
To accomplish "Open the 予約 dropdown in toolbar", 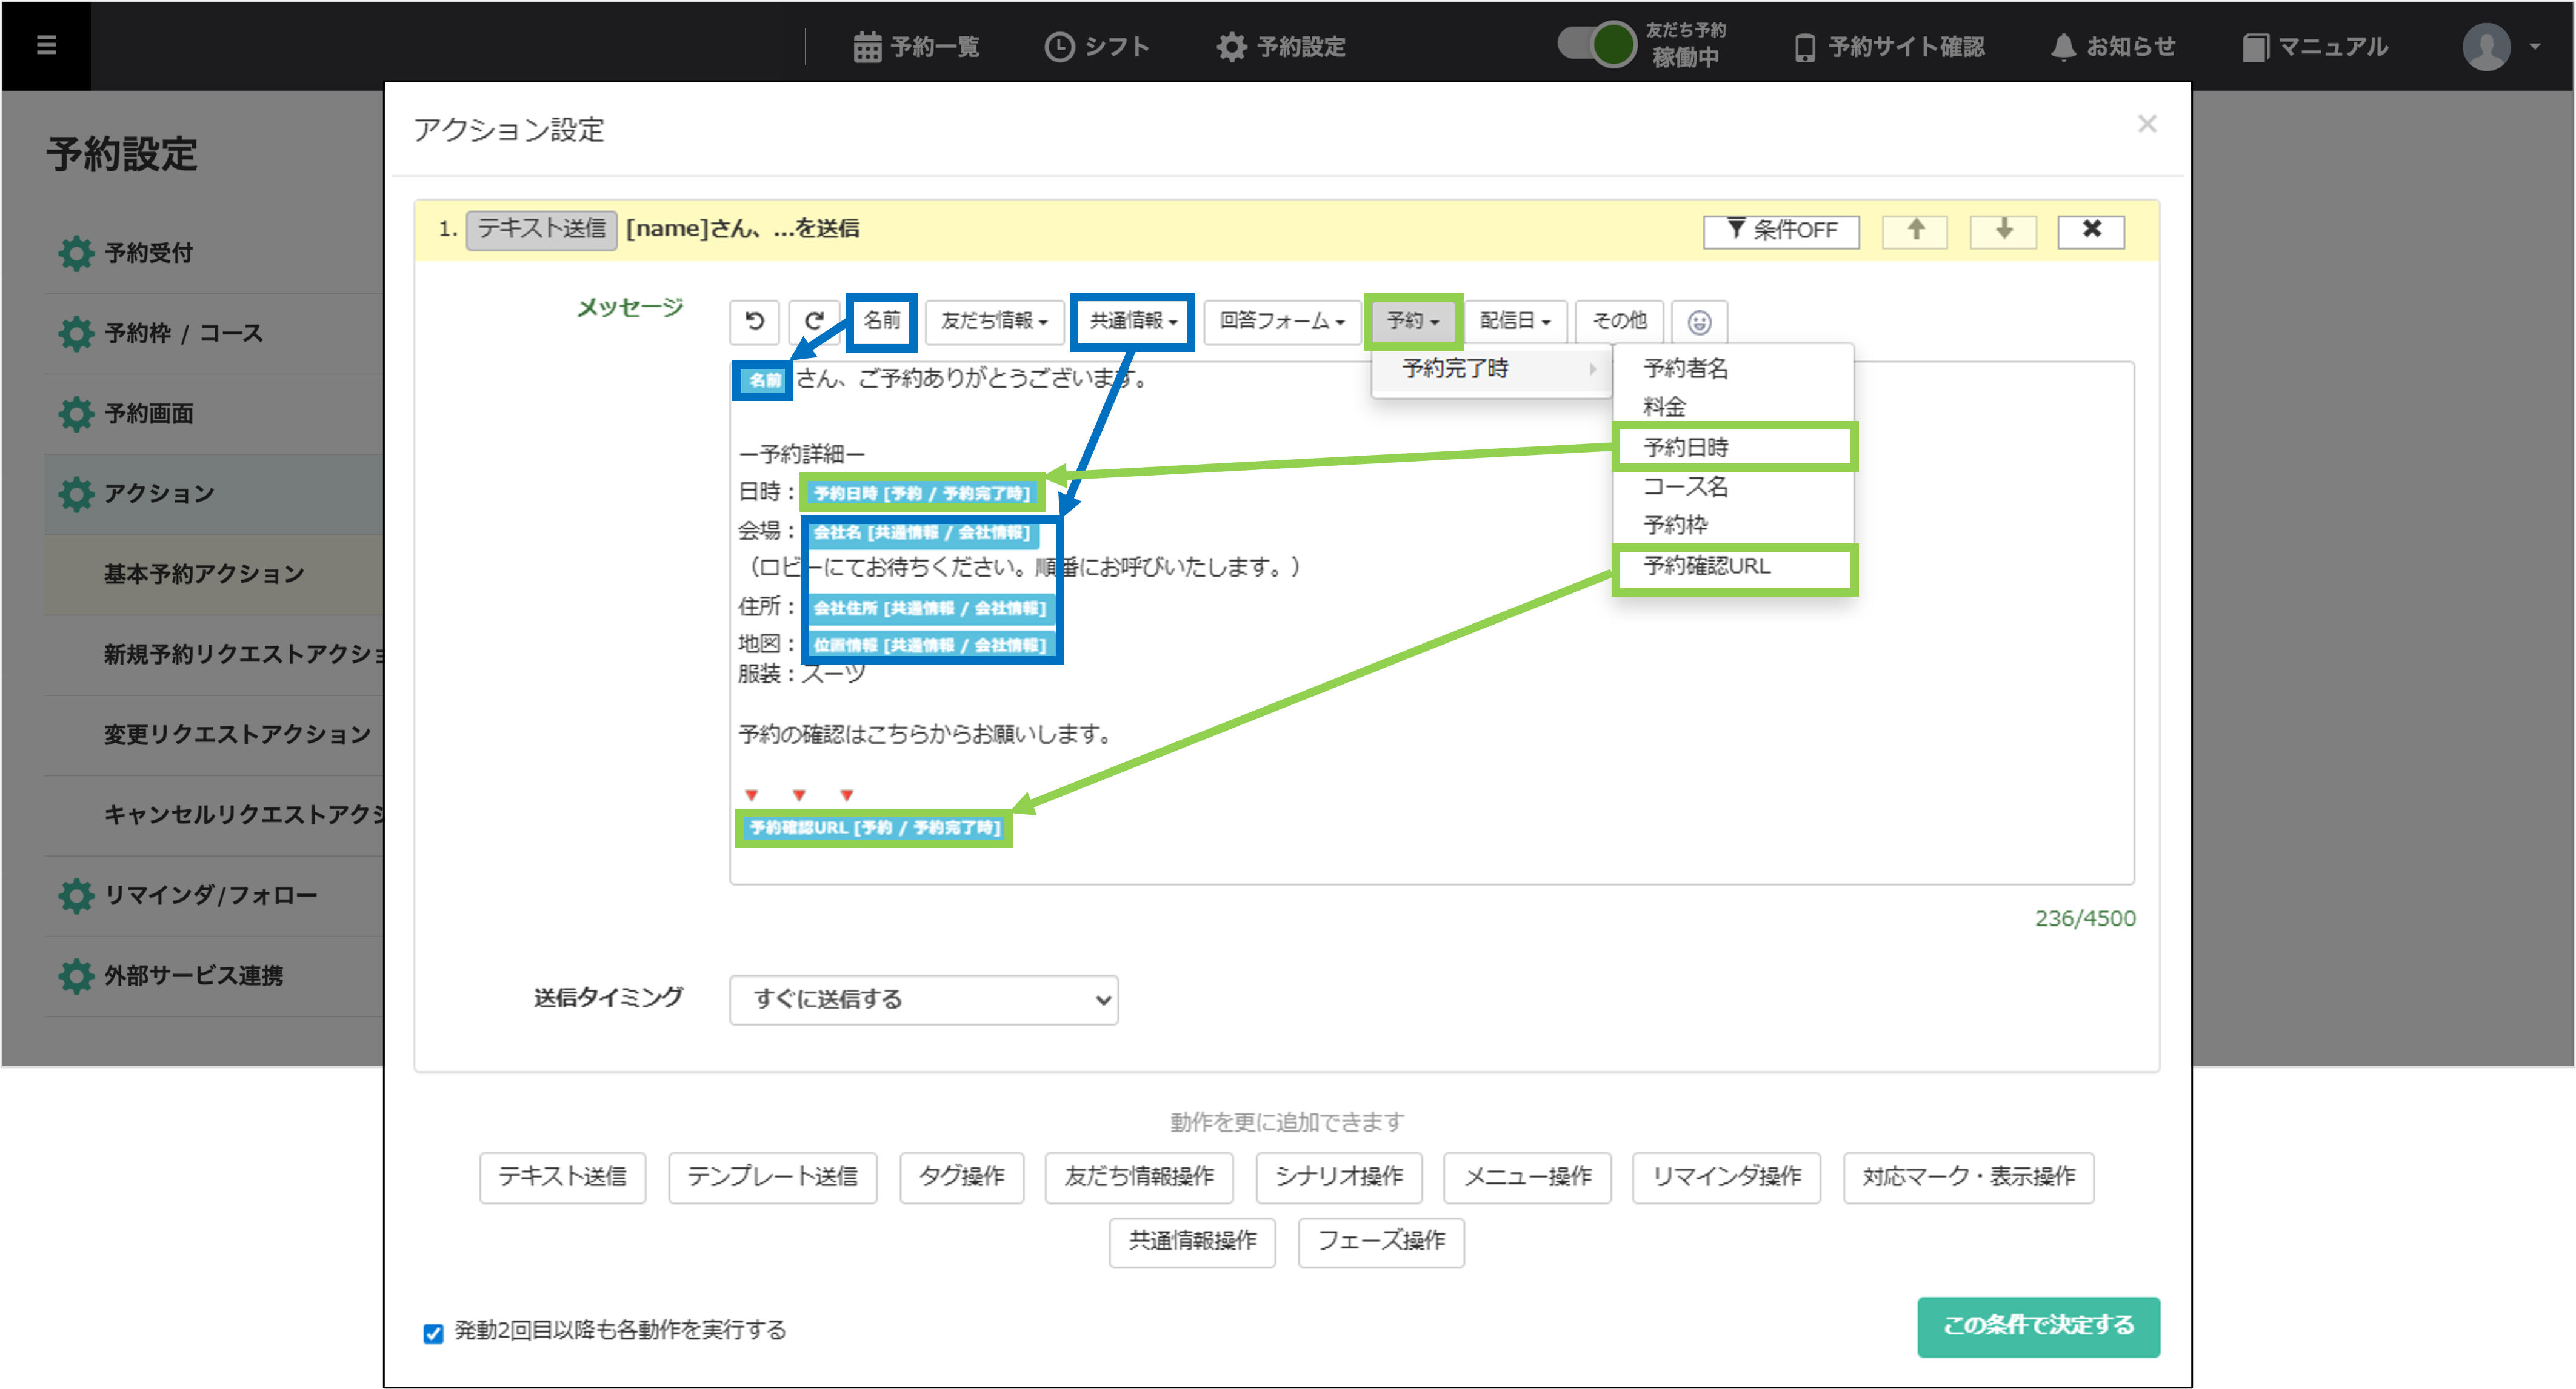I will point(1412,321).
